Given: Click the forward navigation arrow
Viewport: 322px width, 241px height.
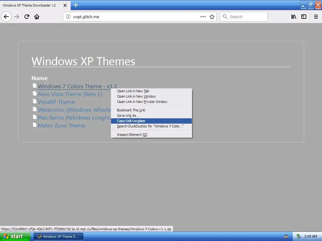Looking at the screenshot, I should click(17, 17).
